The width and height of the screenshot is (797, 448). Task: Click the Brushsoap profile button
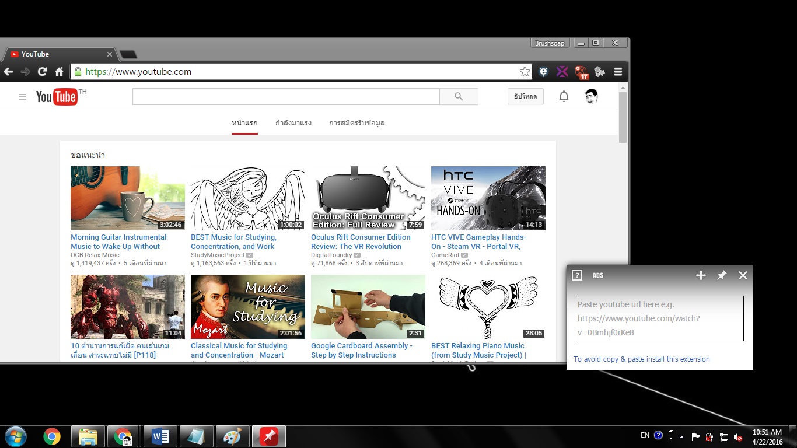point(550,43)
